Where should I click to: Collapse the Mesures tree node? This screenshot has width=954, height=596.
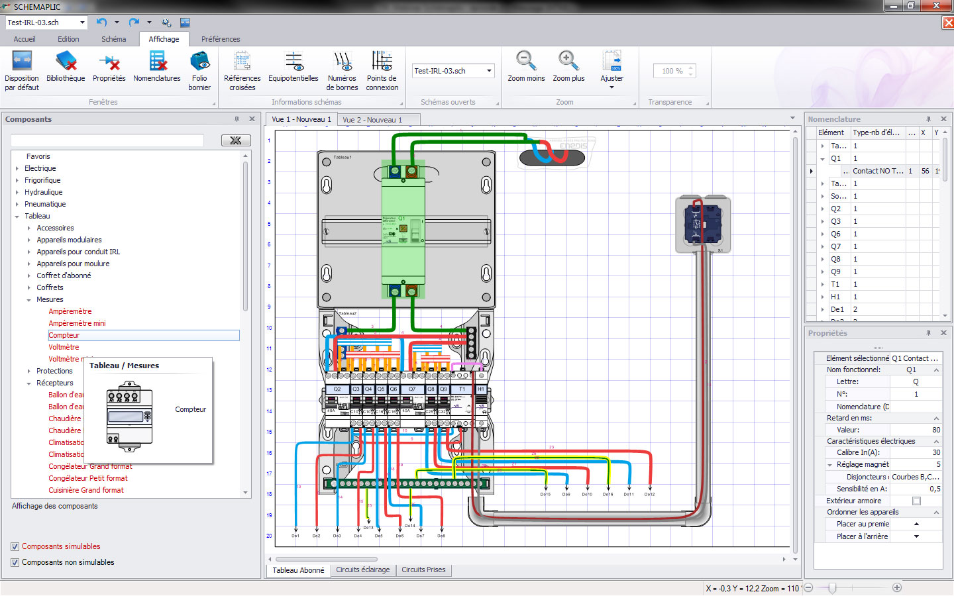tap(29, 300)
